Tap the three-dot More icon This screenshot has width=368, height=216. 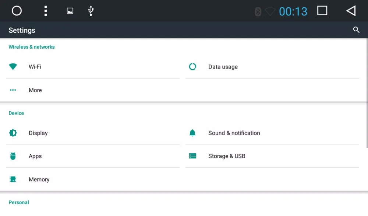click(x=13, y=90)
